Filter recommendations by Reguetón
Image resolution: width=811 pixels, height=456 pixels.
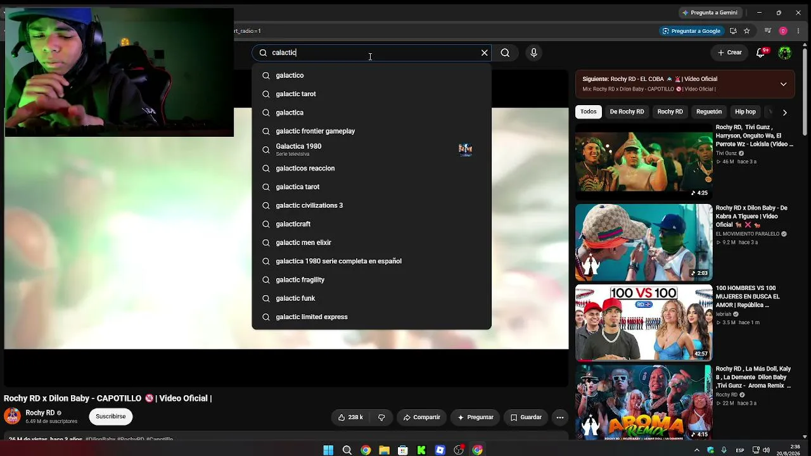709,111
